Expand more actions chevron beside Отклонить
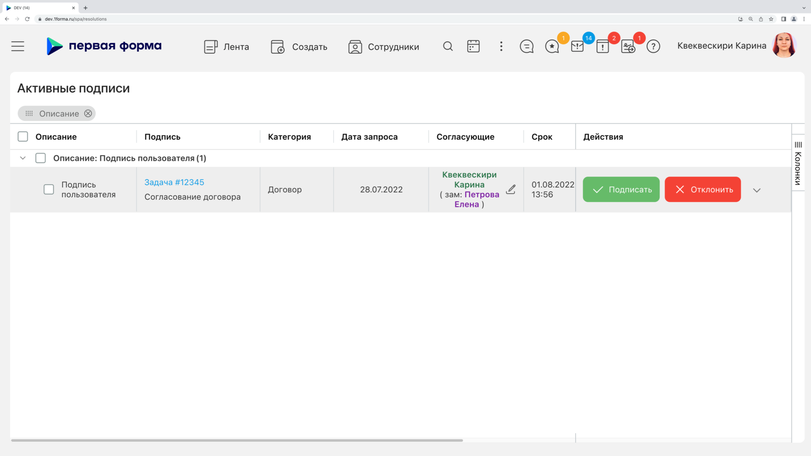Image resolution: width=811 pixels, height=456 pixels. click(757, 190)
